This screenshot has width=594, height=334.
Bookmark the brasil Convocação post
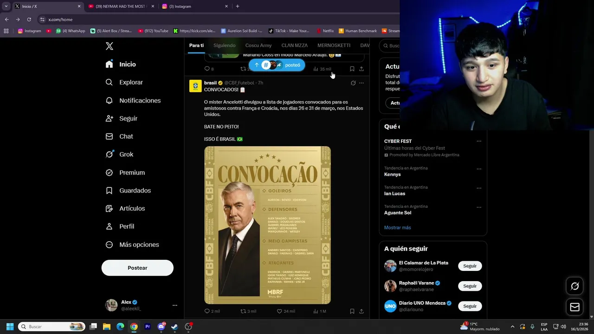(352, 311)
